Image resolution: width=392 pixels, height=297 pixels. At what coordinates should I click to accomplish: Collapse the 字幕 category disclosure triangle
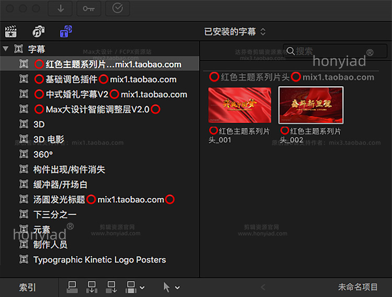coord(6,49)
